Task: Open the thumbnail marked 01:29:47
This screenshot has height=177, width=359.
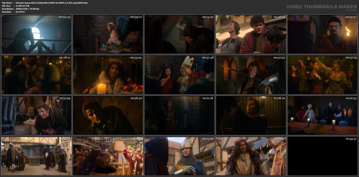Action: tap(251, 156)
